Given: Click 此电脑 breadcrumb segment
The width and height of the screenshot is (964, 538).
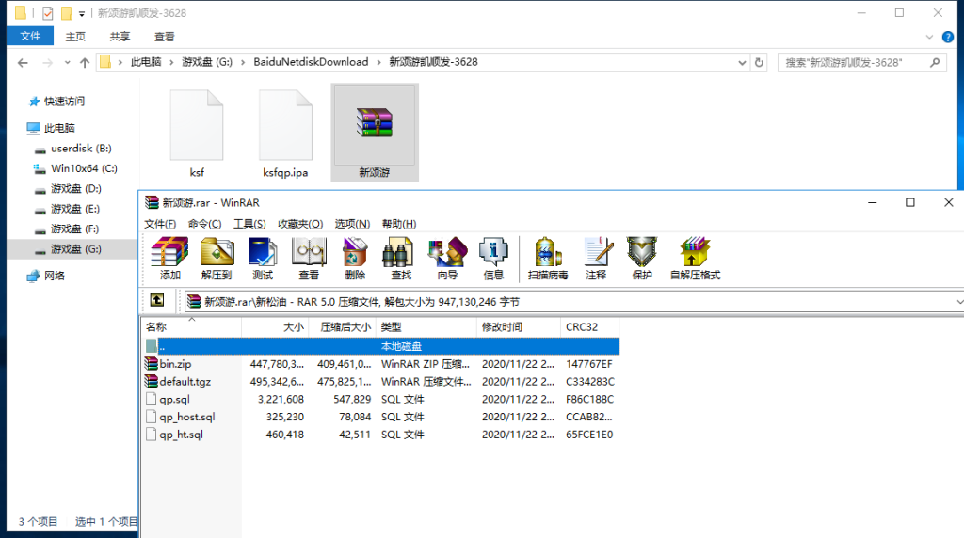Looking at the screenshot, I should (x=146, y=62).
